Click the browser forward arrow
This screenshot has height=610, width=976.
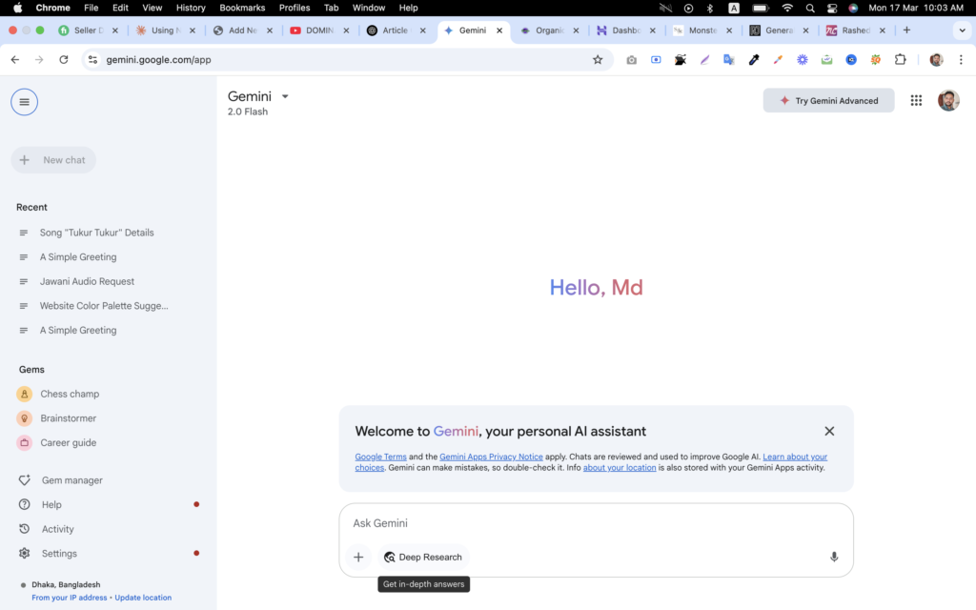pos(39,60)
